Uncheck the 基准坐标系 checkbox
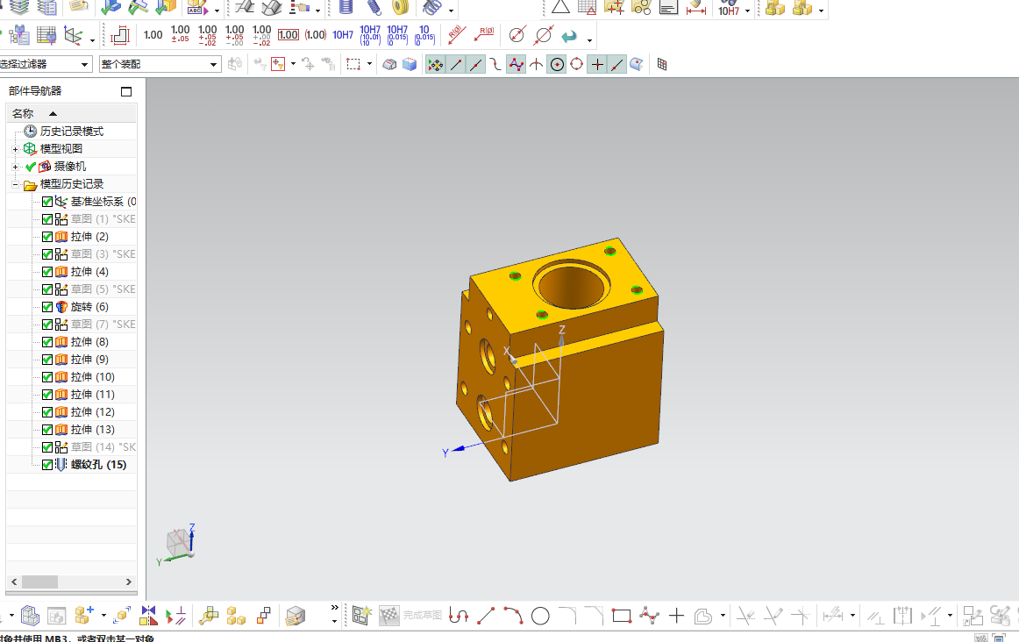Screen dimensions: 1019x642 (x=46, y=202)
